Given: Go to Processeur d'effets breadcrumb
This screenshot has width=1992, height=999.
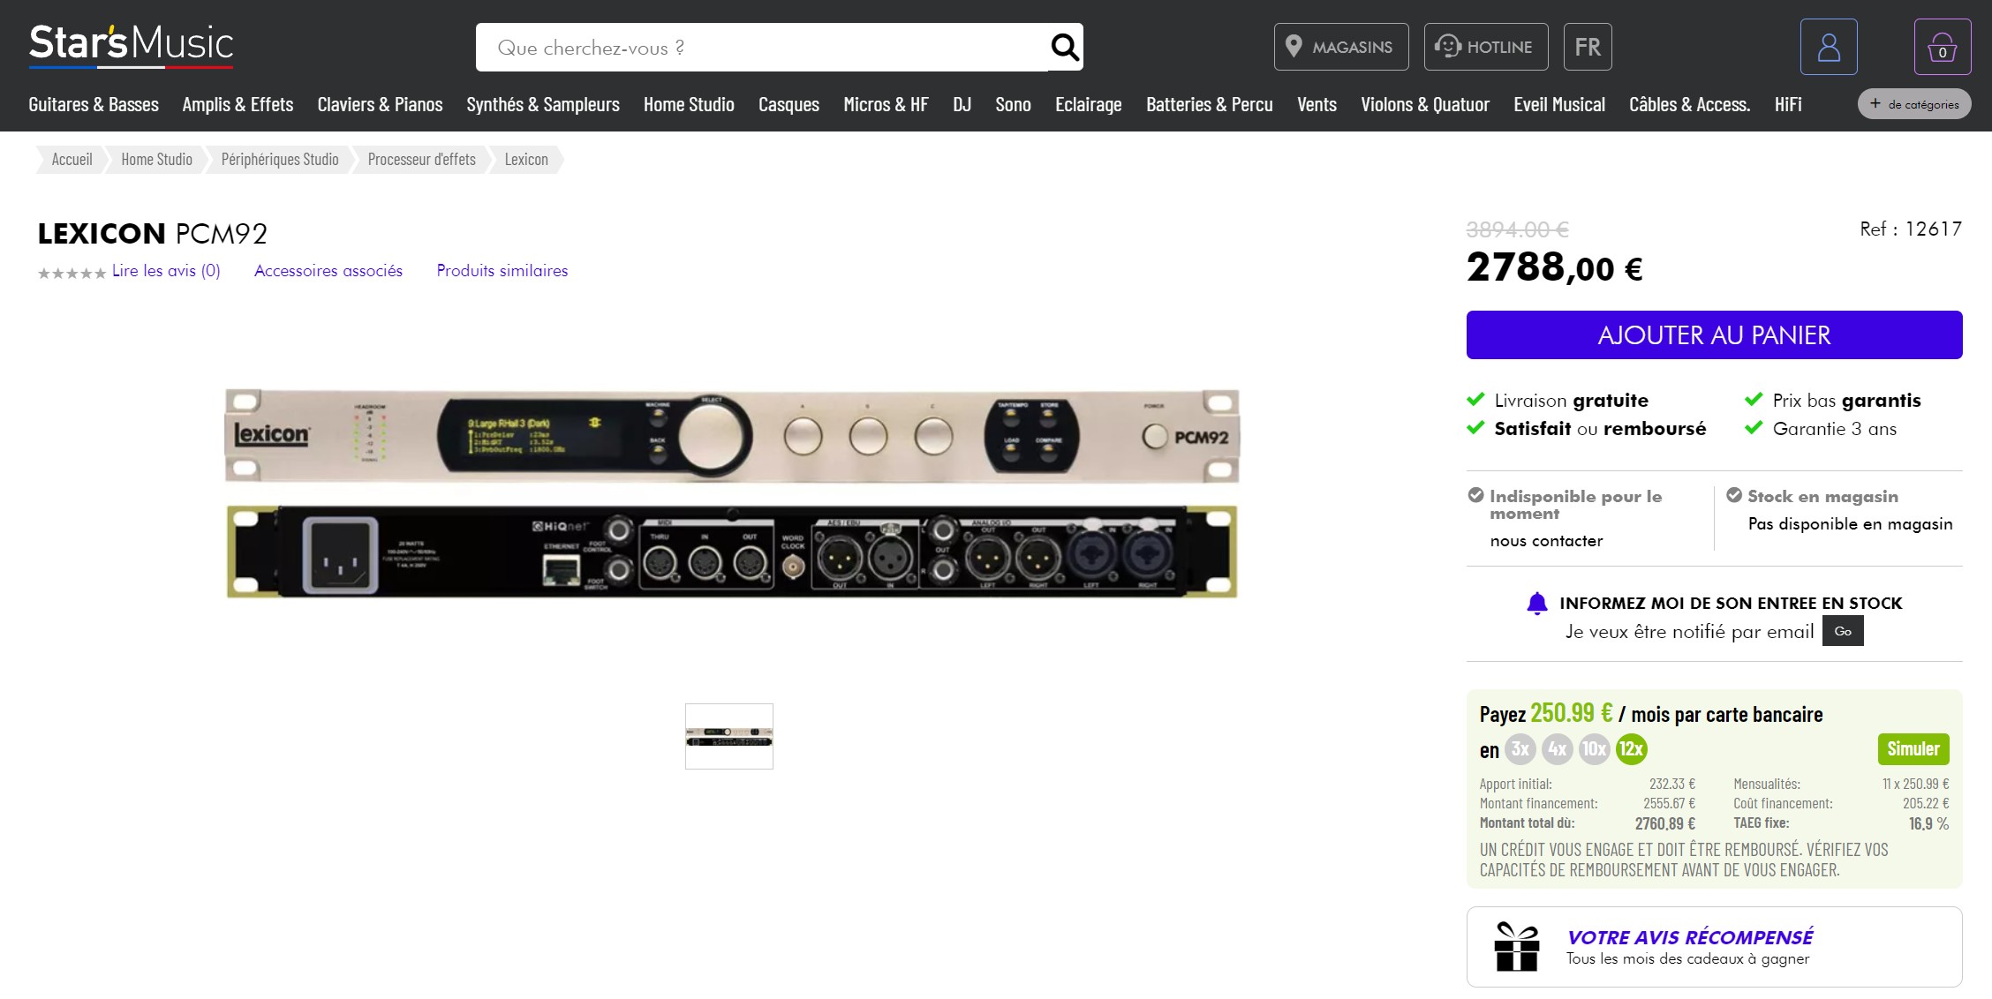Looking at the screenshot, I should 421,160.
